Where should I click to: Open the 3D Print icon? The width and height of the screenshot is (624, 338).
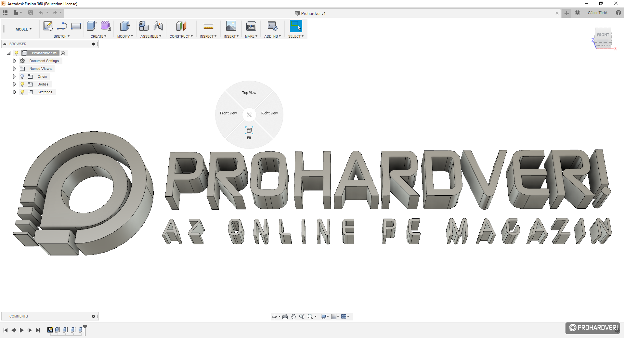coord(251,26)
